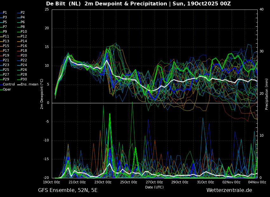Select the 27Oct 00z date label

coord(154,182)
